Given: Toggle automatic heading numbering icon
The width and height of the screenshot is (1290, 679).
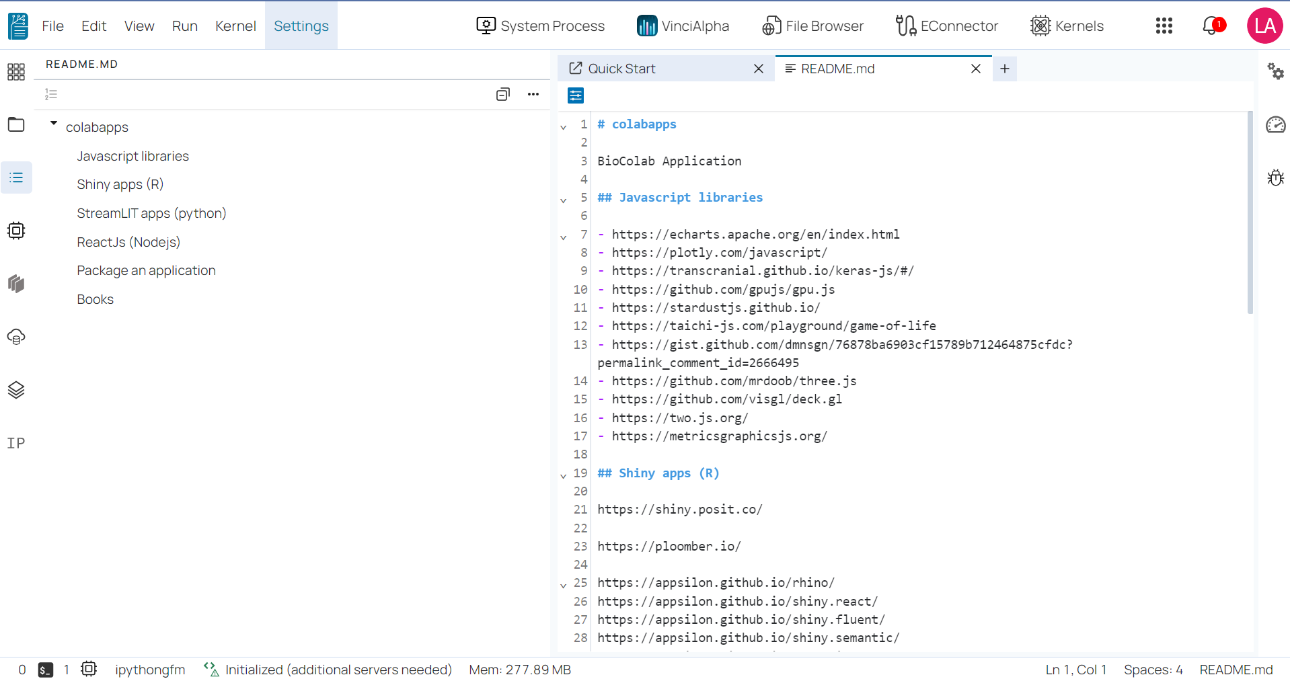Looking at the screenshot, I should 51,94.
